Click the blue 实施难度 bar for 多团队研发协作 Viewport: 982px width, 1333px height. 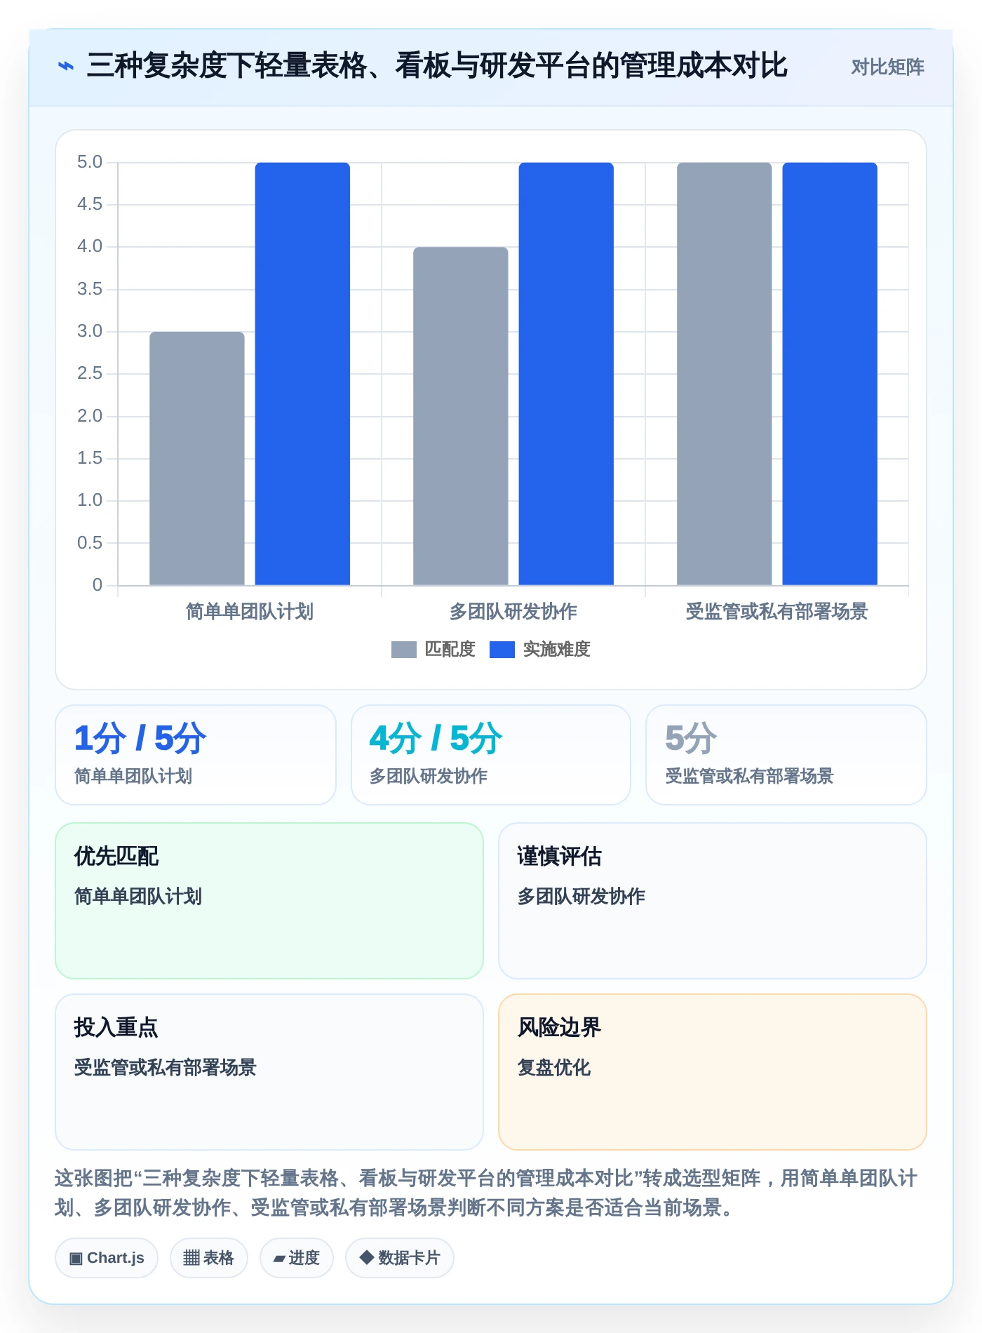(566, 374)
